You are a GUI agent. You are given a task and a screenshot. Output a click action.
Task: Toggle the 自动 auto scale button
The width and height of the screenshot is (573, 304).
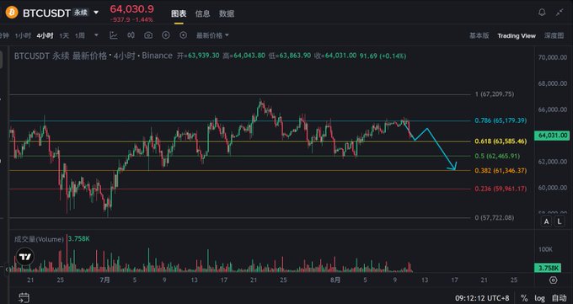(560, 298)
